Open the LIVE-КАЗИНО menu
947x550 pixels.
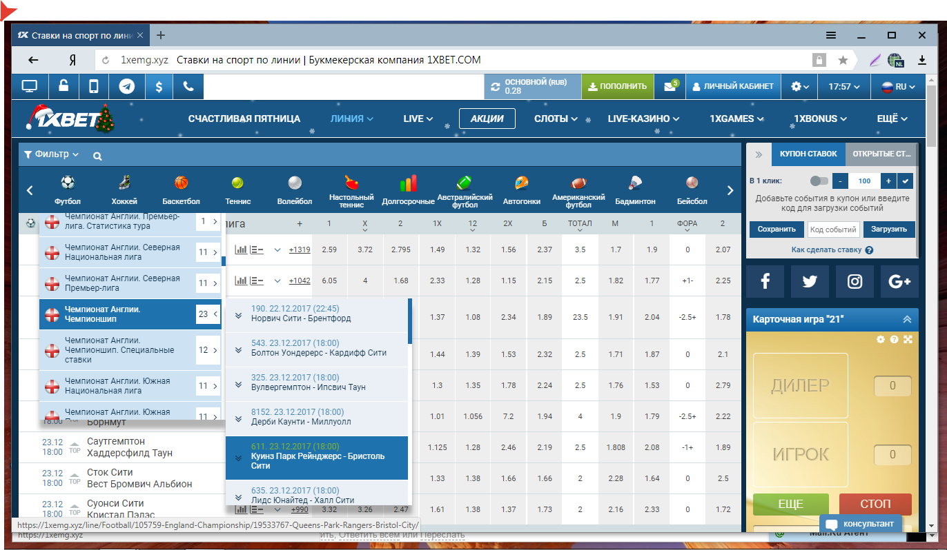click(643, 119)
